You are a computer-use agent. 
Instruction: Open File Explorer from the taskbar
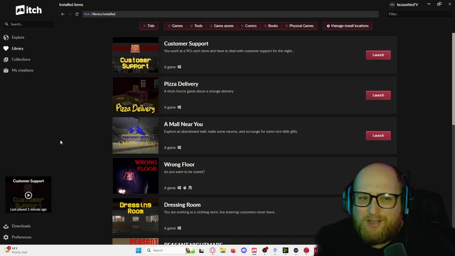pyautogui.click(x=223, y=250)
